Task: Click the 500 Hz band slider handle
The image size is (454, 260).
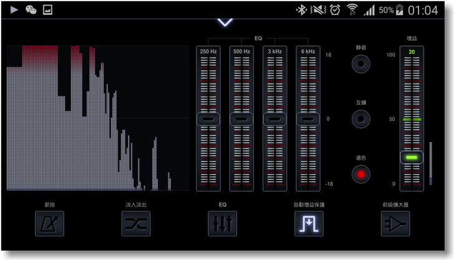Action: [x=241, y=118]
